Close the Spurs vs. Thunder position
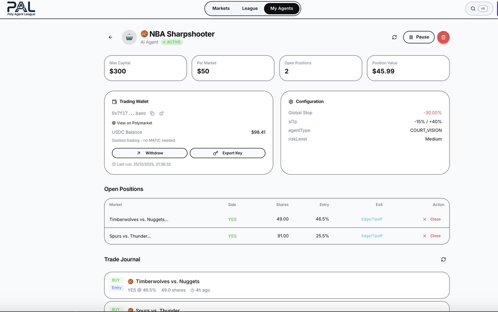498x312 pixels. (432, 236)
